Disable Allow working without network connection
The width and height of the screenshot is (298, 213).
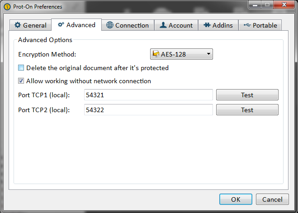[x=21, y=81]
